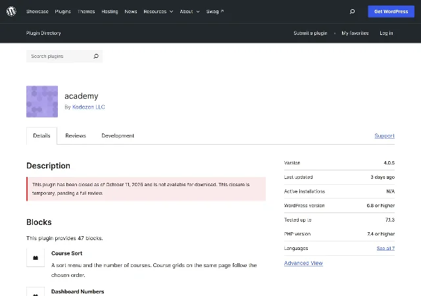Open the Swag external link
Viewport: 421px width, 296px height.
[x=215, y=12]
